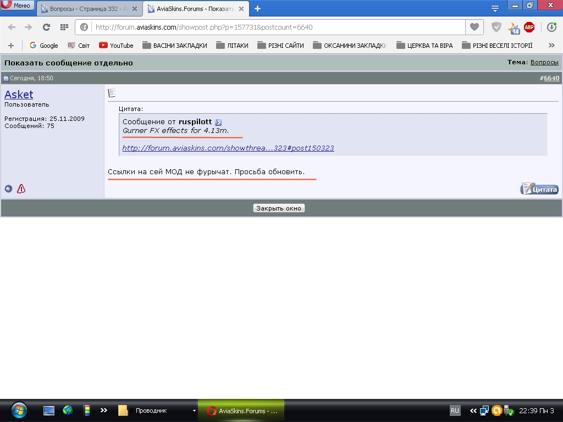Expand quick launch overflow chevron
This screenshot has height=422, width=563.
tap(104, 410)
